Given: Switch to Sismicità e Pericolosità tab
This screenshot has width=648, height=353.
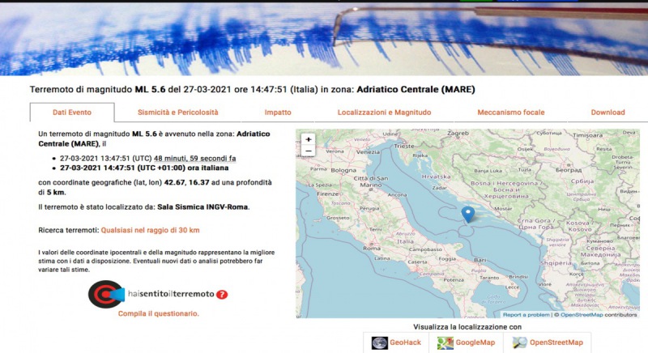Looking at the screenshot, I should (177, 113).
